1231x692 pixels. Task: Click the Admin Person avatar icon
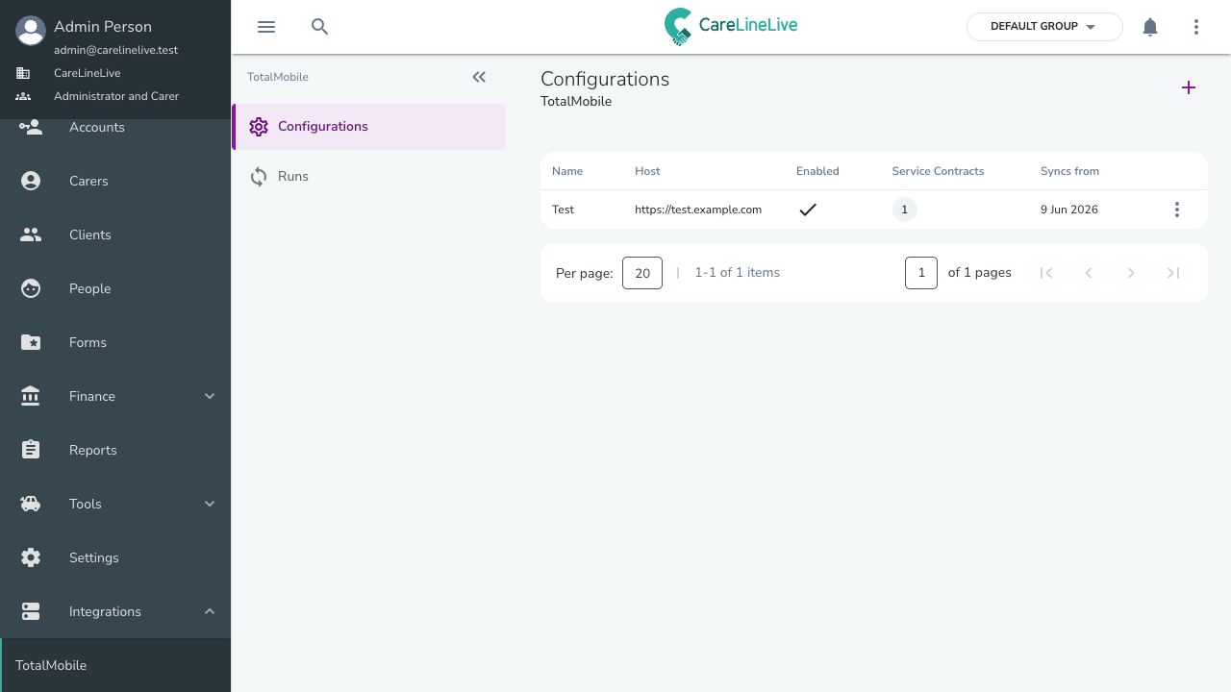tap(31, 31)
